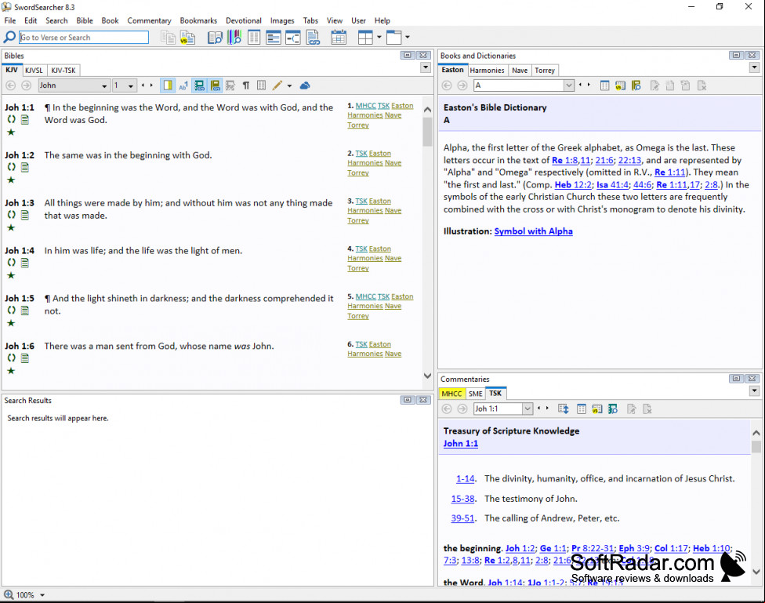This screenshot has height=603, width=765.
Task: Switch to the Harmonies tab
Action: coord(487,71)
